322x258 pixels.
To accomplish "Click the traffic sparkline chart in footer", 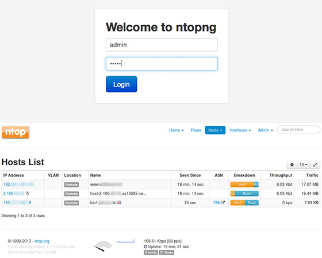I will (125, 241).
